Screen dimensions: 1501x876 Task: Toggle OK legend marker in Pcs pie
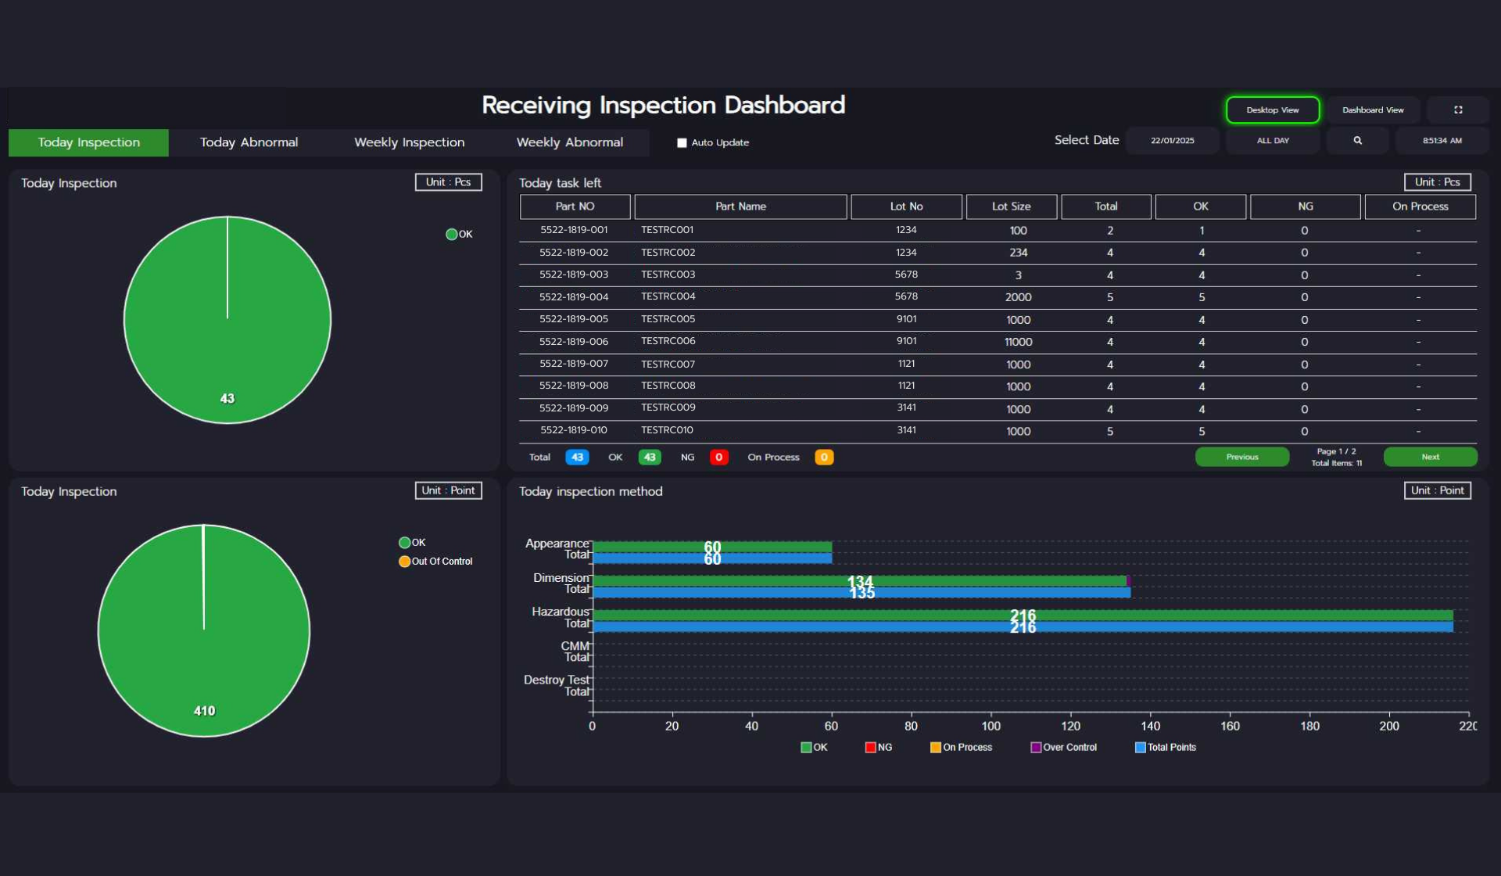[451, 235]
